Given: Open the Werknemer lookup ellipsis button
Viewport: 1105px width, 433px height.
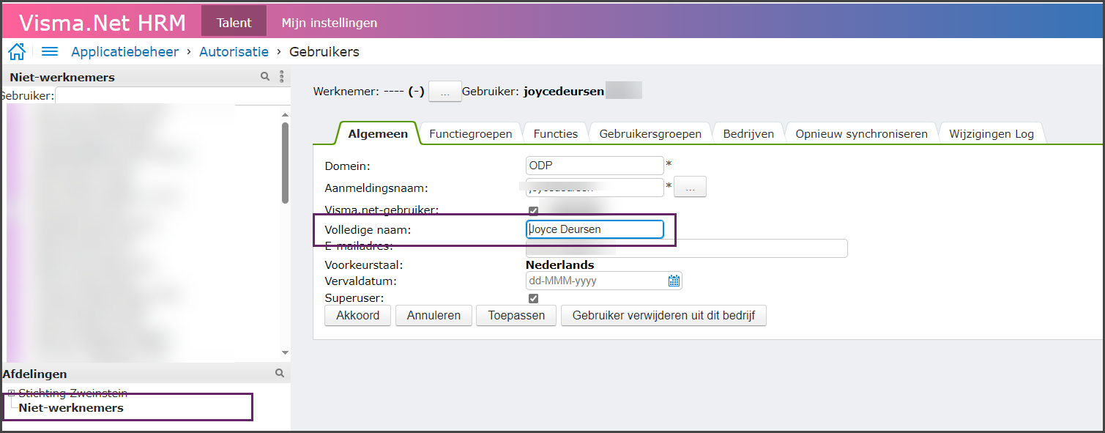Looking at the screenshot, I should point(444,92).
